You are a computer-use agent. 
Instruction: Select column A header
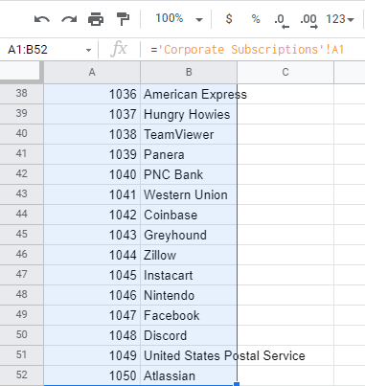point(92,72)
